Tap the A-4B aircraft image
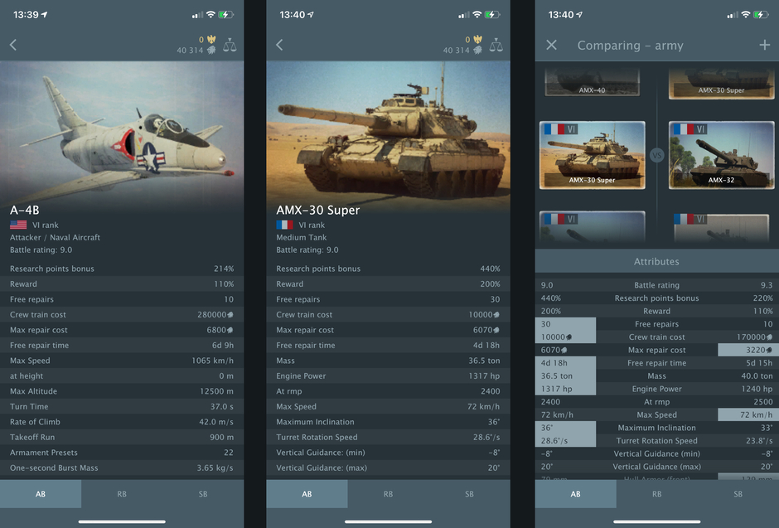The width and height of the screenshot is (779, 528). pyautogui.click(x=122, y=132)
